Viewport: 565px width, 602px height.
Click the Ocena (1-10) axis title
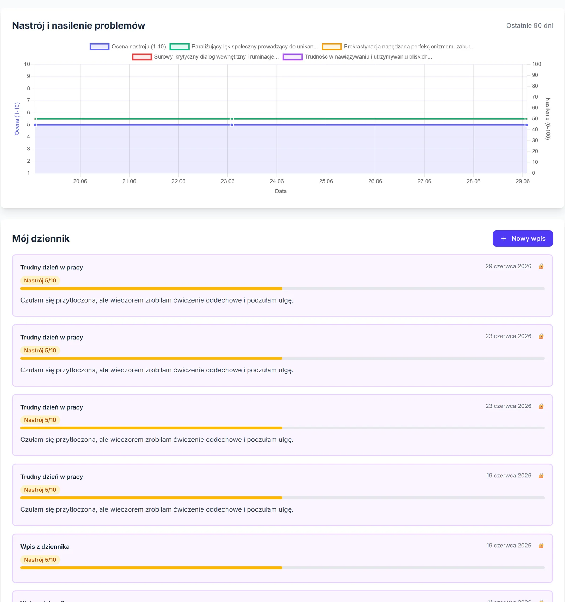coord(17,119)
